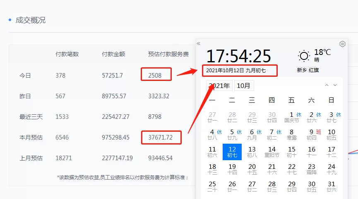The height and width of the screenshot is (199, 358).
Task: Click the 新乡 红旗 location label
Action: coord(308,70)
